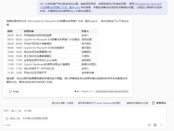Click the cell 技术团队
The width and height of the screenshot is (174, 131).
pos(89,44)
